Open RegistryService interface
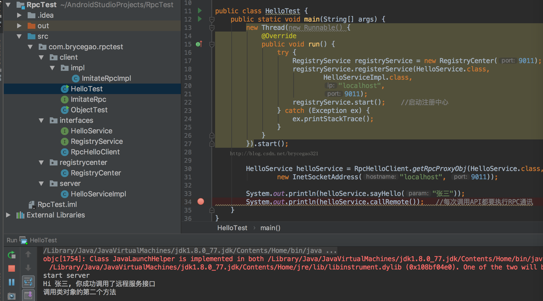The width and height of the screenshot is (543, 301). [x=97, y=141]
